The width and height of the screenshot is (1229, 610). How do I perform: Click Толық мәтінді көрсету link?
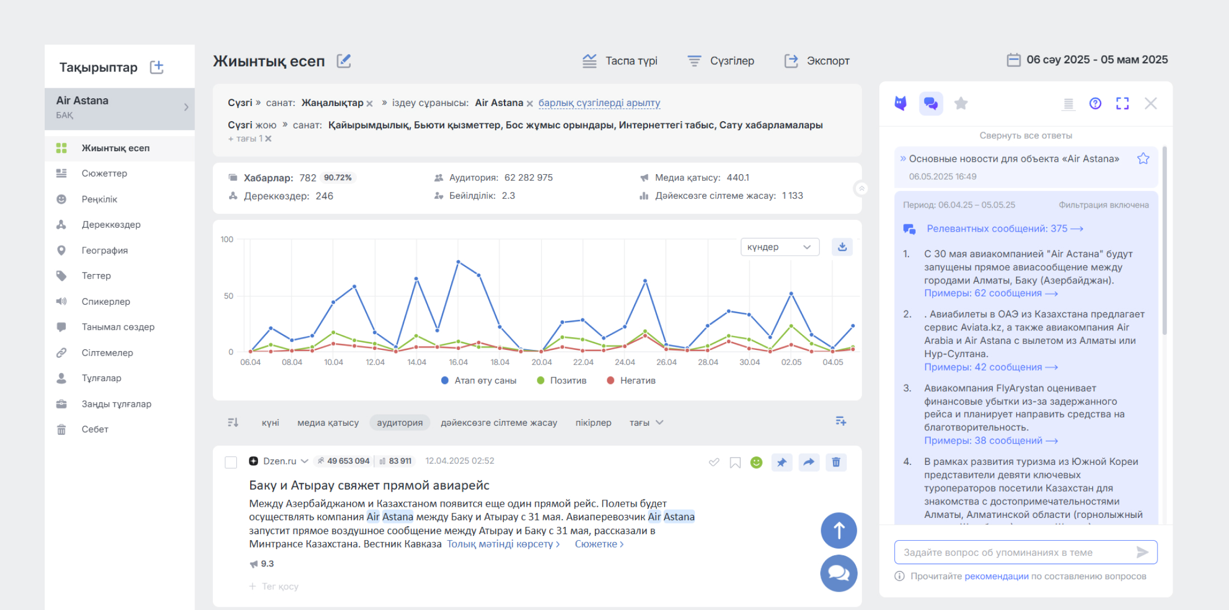coord(503,544)
